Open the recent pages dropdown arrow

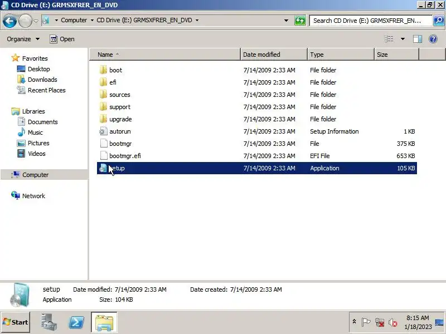click(x=36, y=21)
